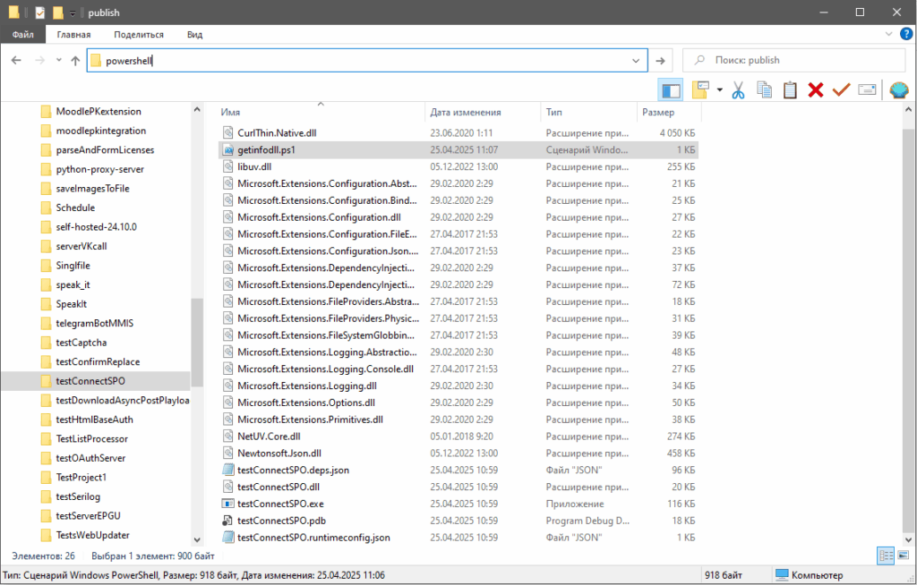The image size is (917, 585).
Task: Open folder options toolbar icon
Action: (700, 89)
